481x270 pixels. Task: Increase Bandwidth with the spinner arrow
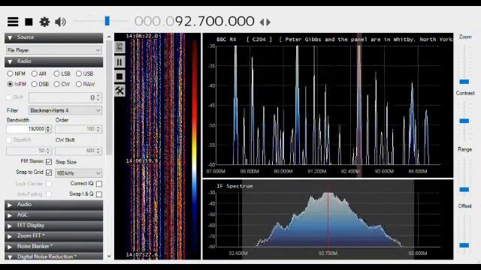[x=48, y=127]
